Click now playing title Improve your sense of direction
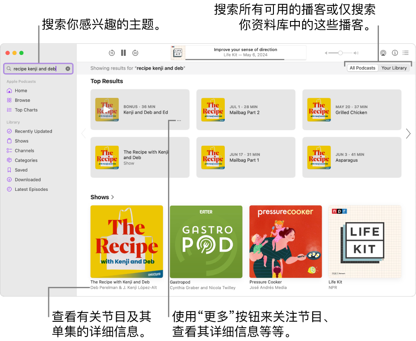 pyautogui.click(x=245, y=50)
